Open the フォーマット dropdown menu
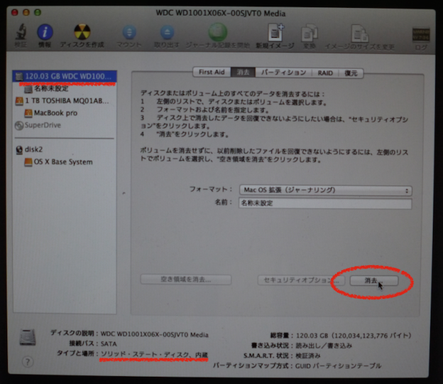 325,190
